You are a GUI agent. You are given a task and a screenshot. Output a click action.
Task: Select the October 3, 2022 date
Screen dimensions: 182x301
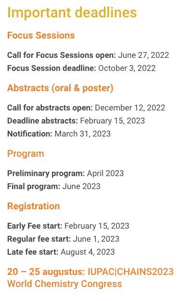127,68
